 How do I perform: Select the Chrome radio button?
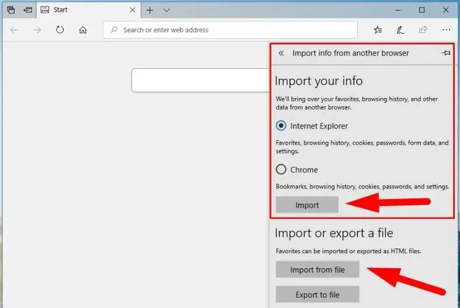pos(281,170)
